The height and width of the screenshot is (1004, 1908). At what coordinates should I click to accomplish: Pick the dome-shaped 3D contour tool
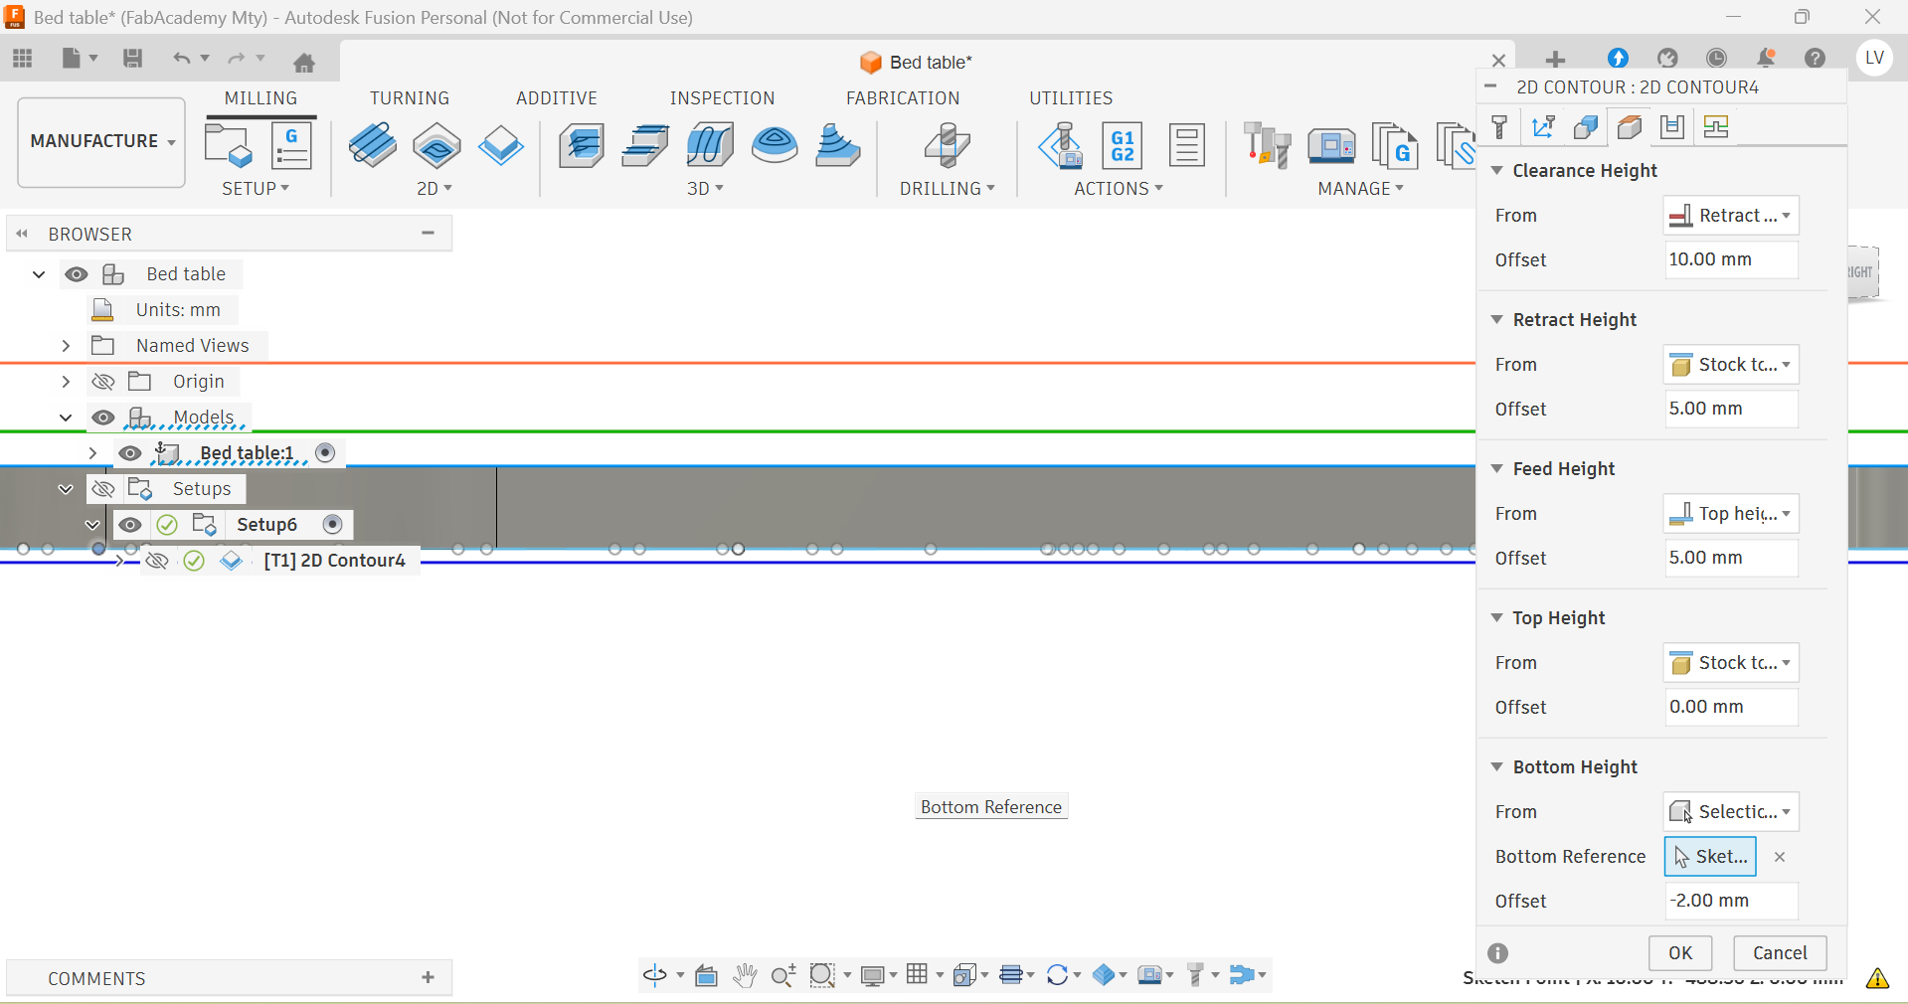775,146
